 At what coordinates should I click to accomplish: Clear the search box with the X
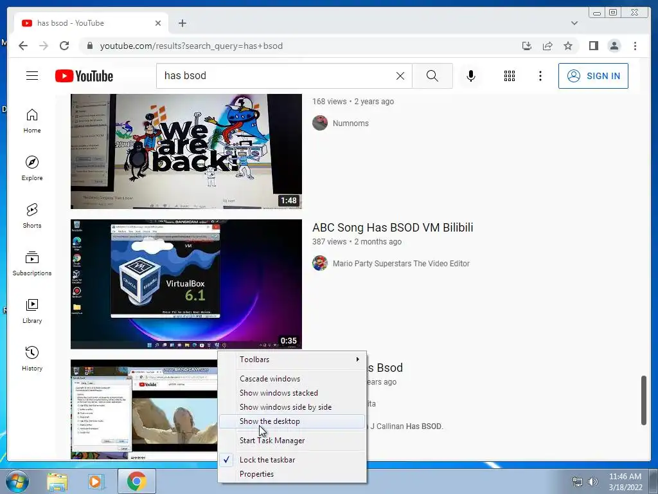click(x=400, y=76)
